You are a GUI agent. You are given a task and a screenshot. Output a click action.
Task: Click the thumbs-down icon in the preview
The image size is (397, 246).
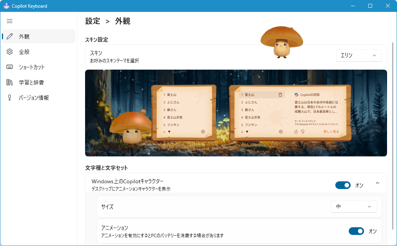[302, 132]
